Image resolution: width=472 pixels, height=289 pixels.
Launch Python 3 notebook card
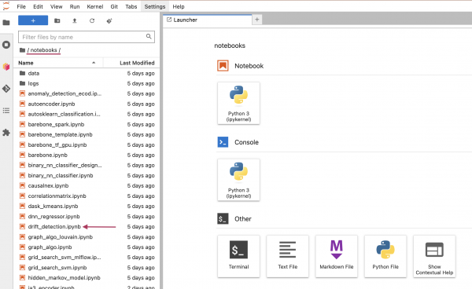pos(238,103)
